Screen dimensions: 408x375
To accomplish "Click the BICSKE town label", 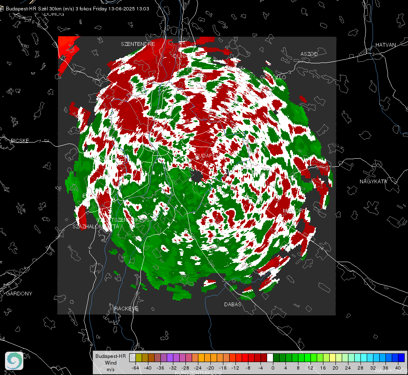I will pos(20,140).
